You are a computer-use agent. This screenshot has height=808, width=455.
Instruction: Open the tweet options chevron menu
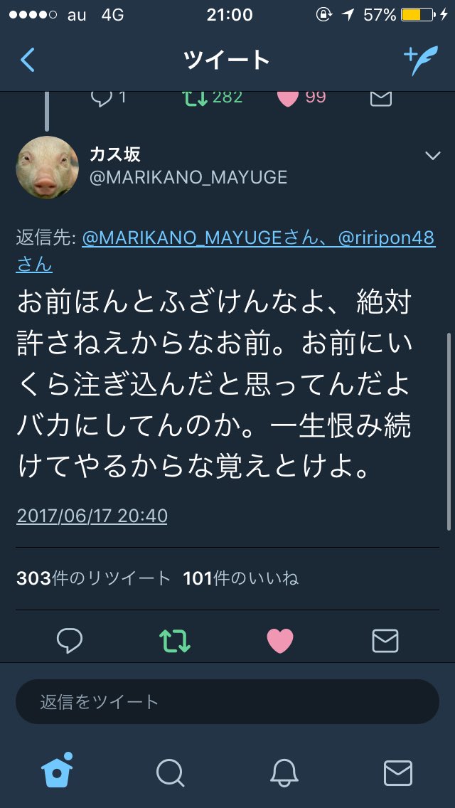coord(432,156)
